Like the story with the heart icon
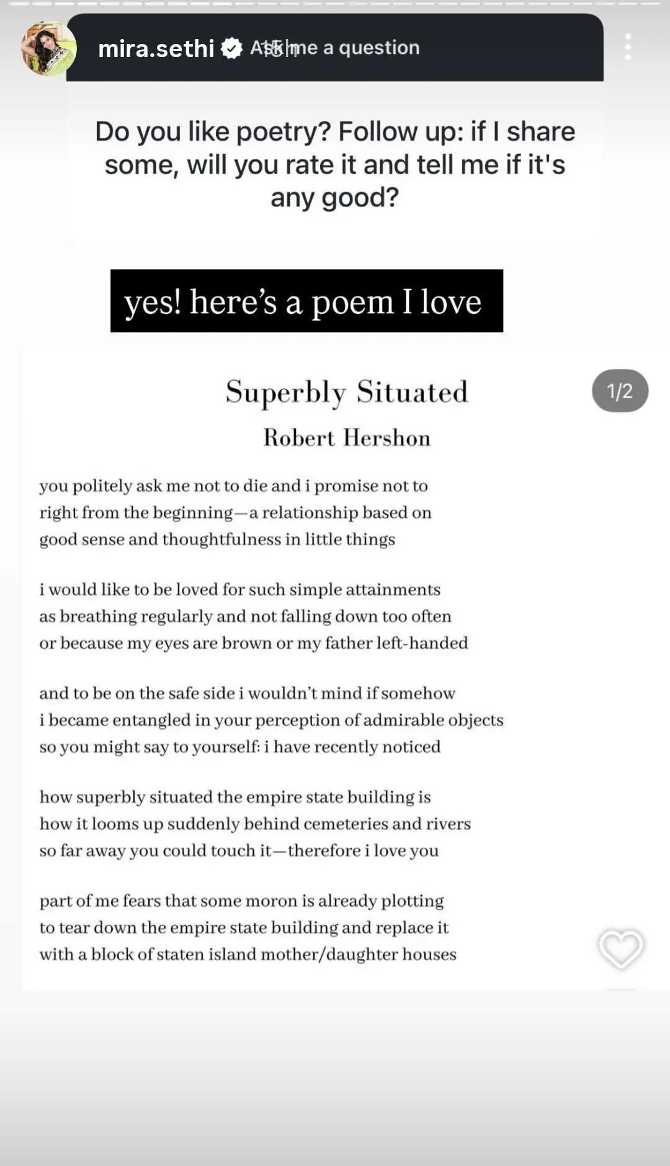This screenshot has width=670, height=1166. pyautogui.click(x=620, y=948)
